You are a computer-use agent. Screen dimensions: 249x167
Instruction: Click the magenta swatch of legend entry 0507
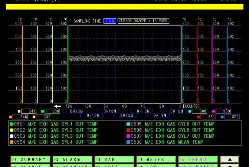(x=128, y=136)
